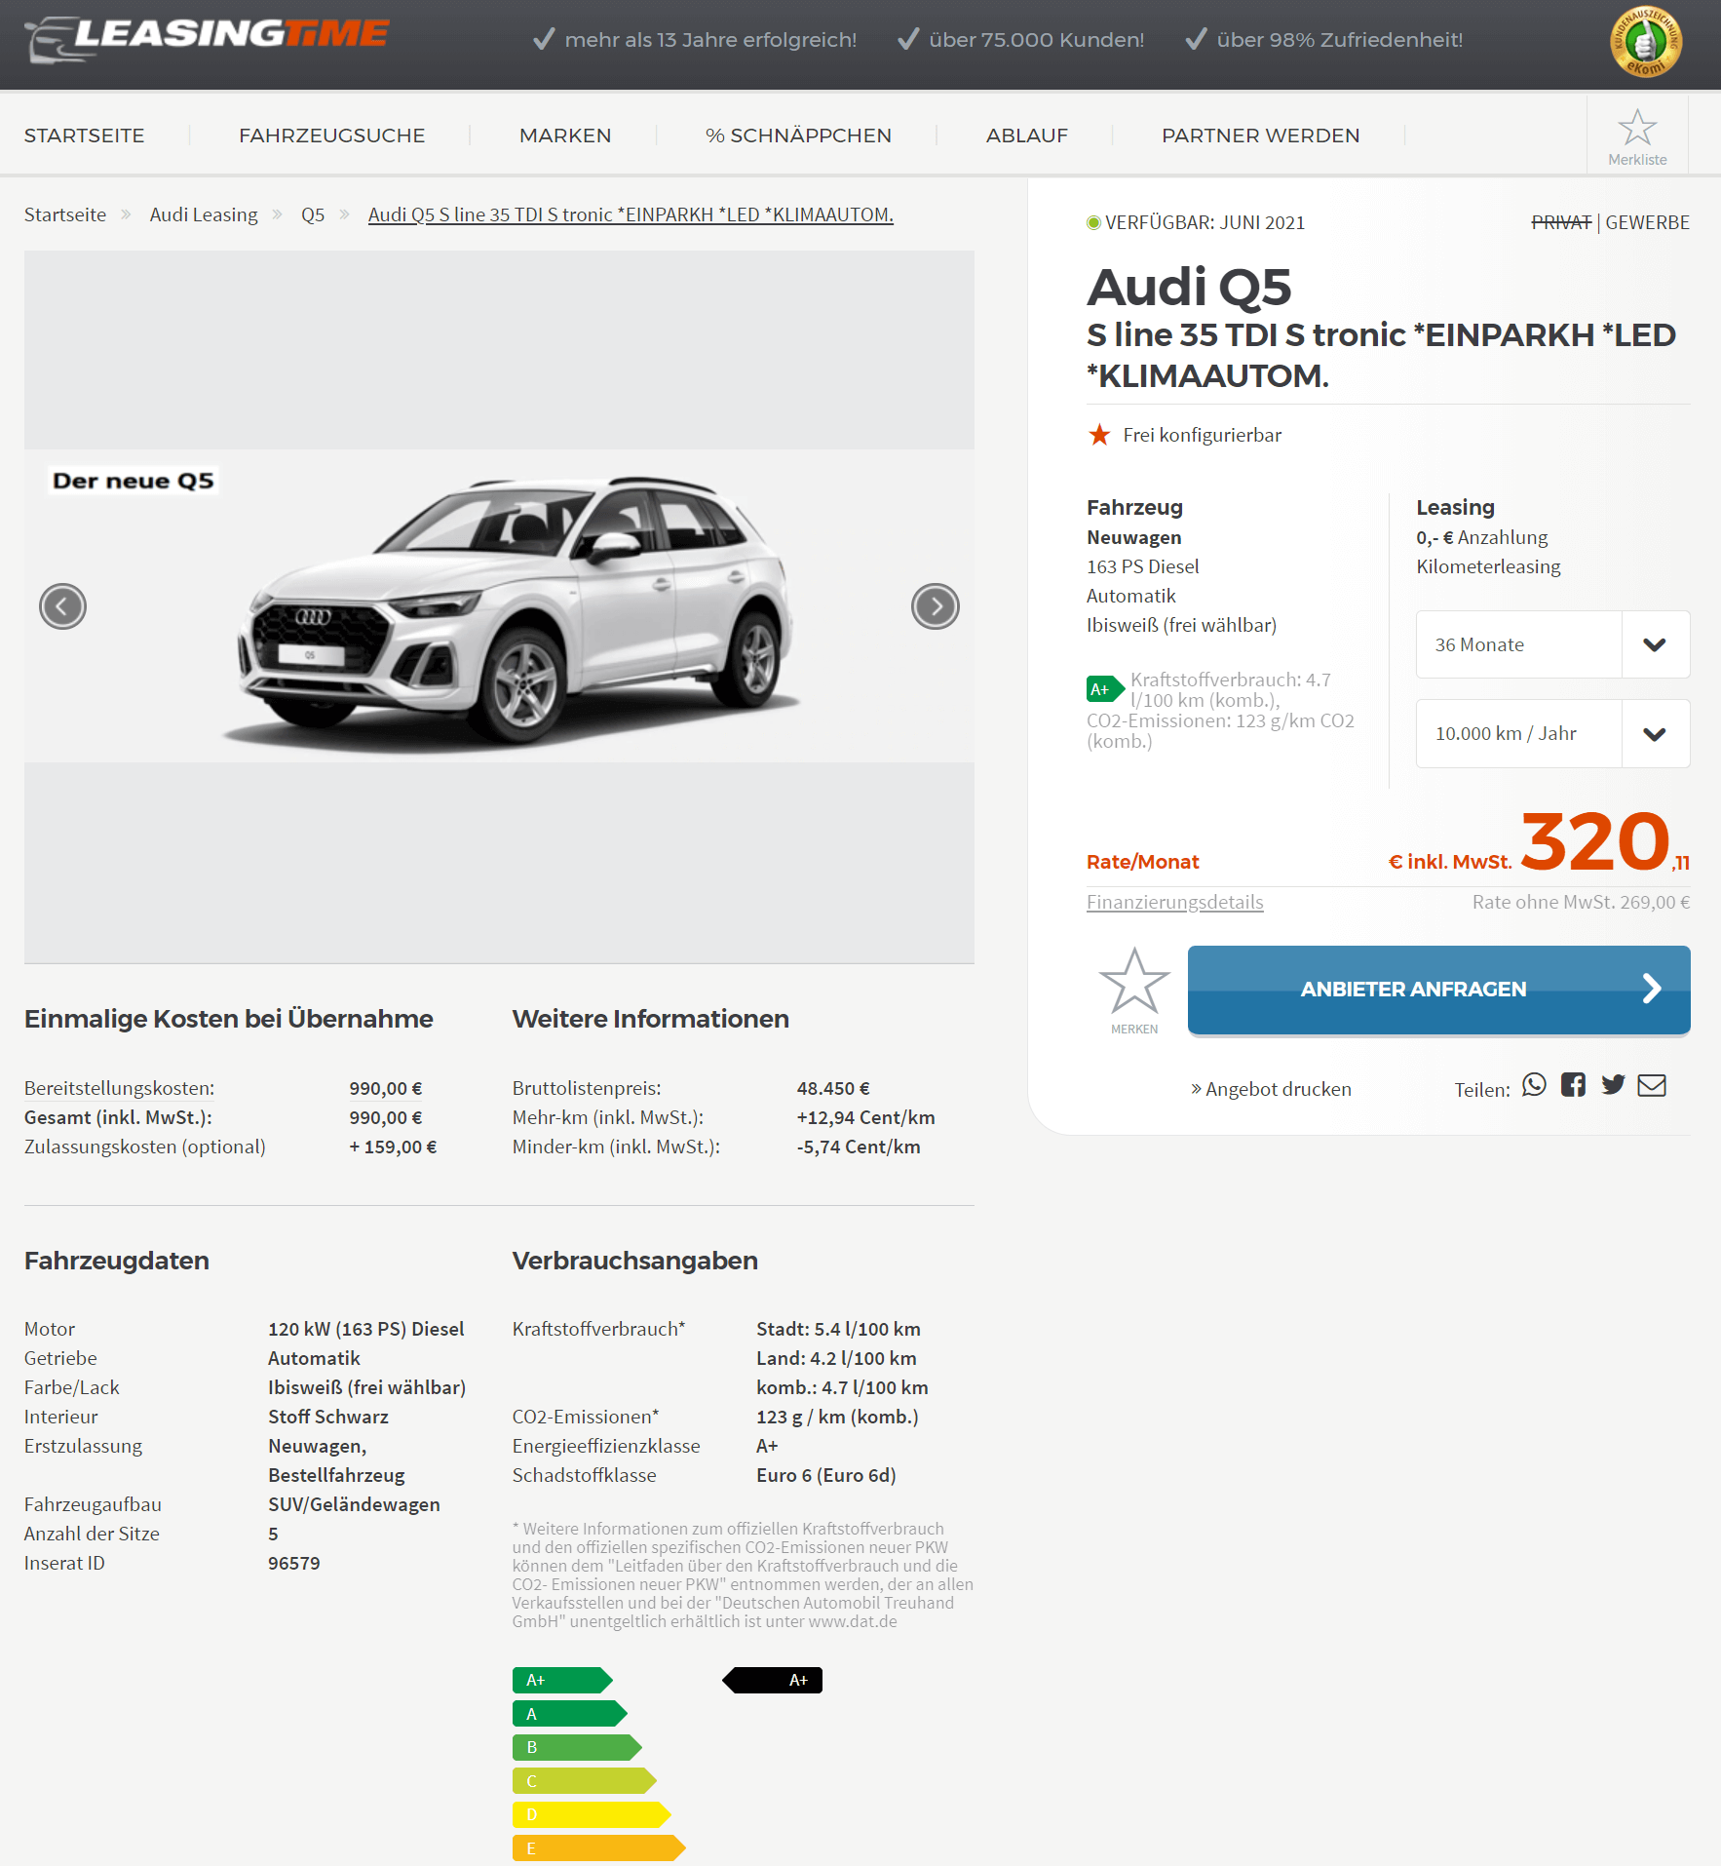Click 'Rate ohne MwSt. 269,00 €' text

[x=1581, y=902]
